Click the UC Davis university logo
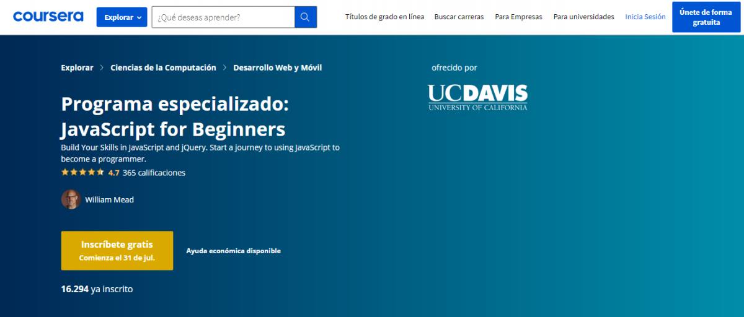The height and width of the screenshot is (317, 744). [x=477, y=97]
